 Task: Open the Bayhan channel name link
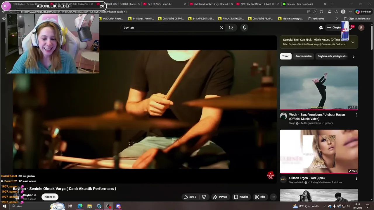coord(28,195)
